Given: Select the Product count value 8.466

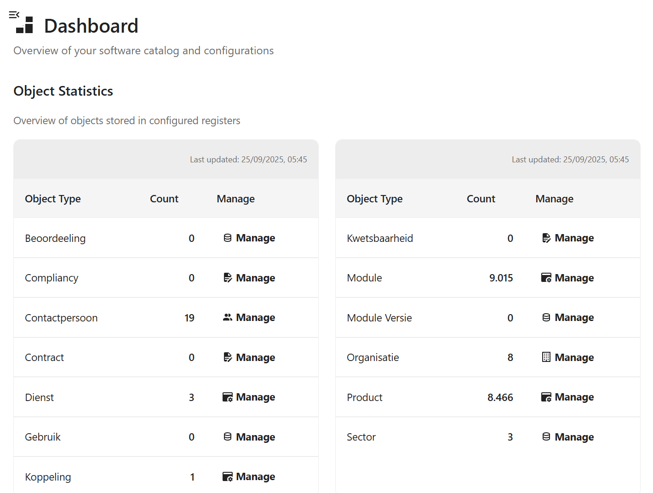Looking at the screenshot, I should (500, 397).
